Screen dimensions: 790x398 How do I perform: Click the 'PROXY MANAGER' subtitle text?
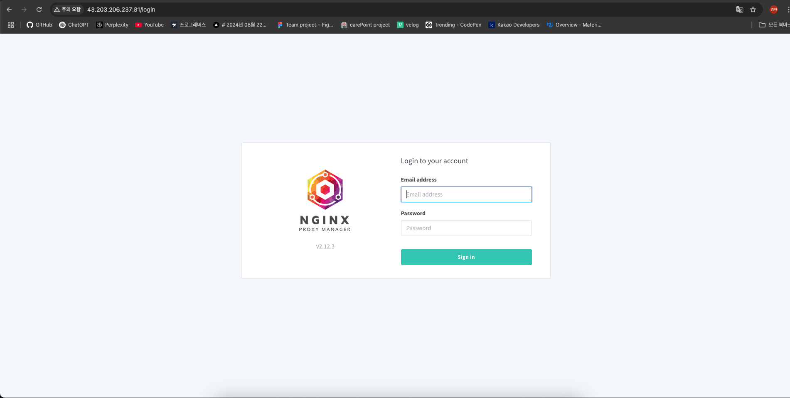[x=325, y=229]
